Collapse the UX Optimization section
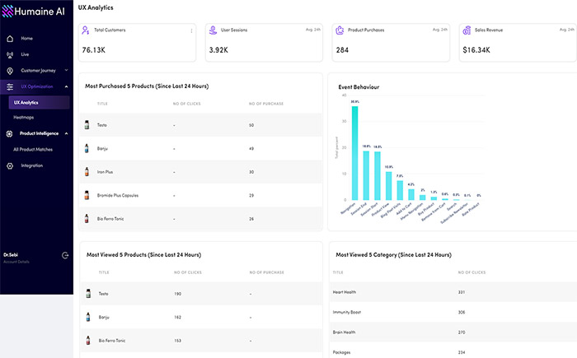This screenshot has width=577, height=358. (65, 86)
